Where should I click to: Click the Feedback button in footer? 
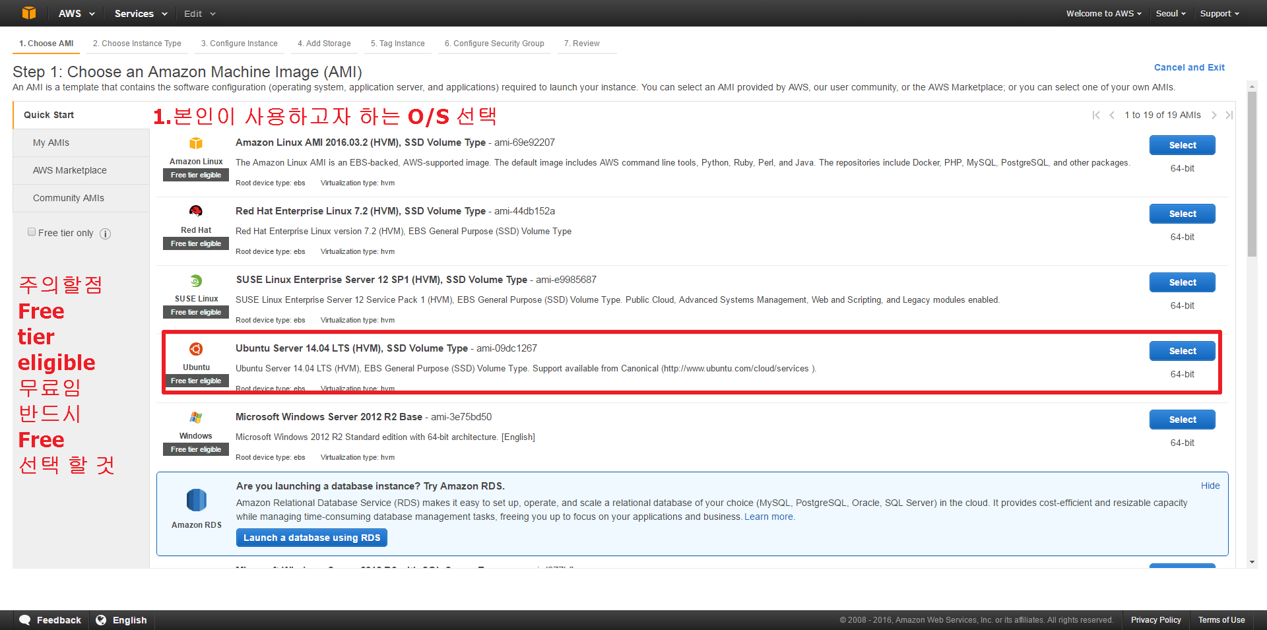point(51,620)
